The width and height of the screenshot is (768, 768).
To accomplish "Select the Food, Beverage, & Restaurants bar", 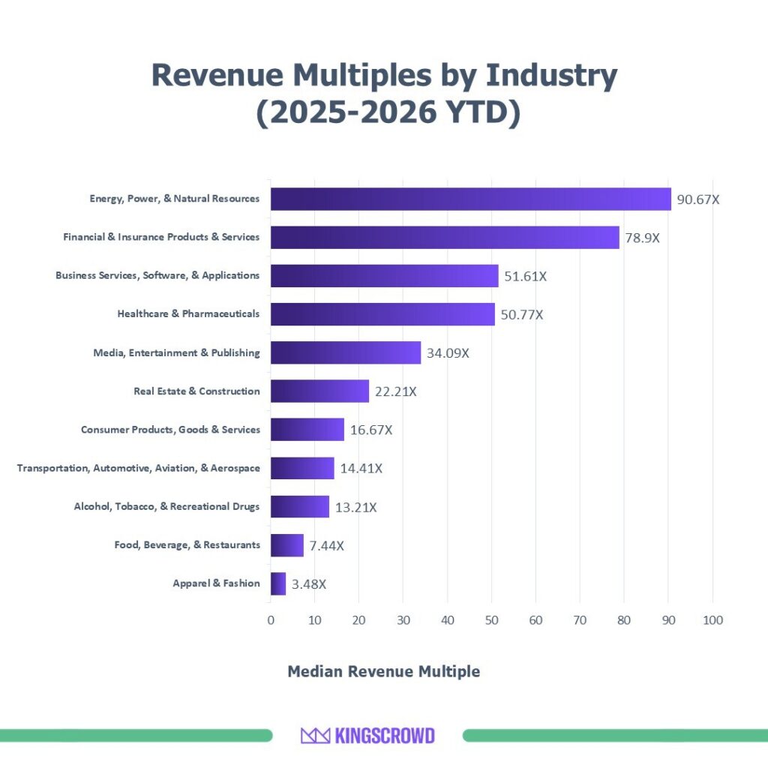I will 287,545.
